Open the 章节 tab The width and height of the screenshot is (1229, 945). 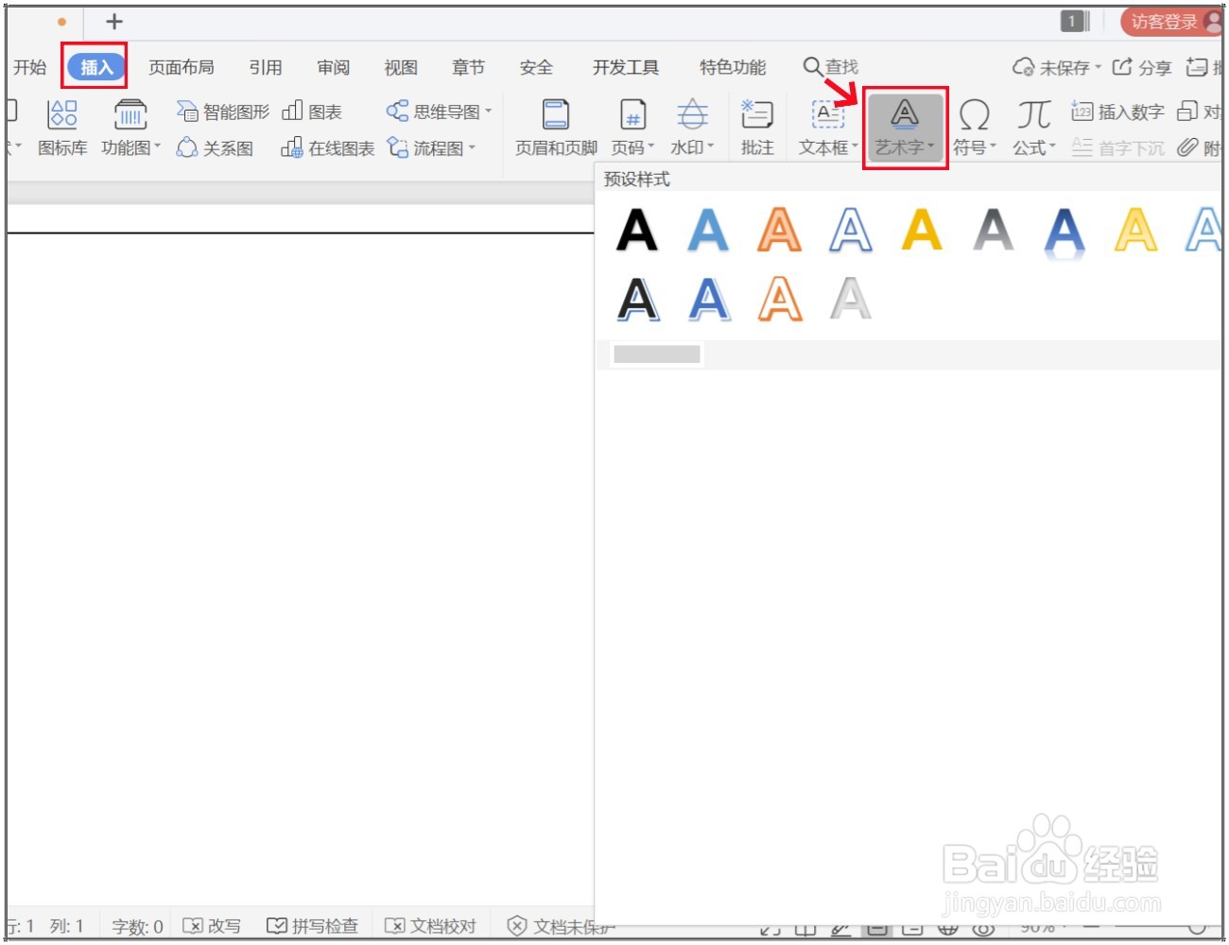468,67
